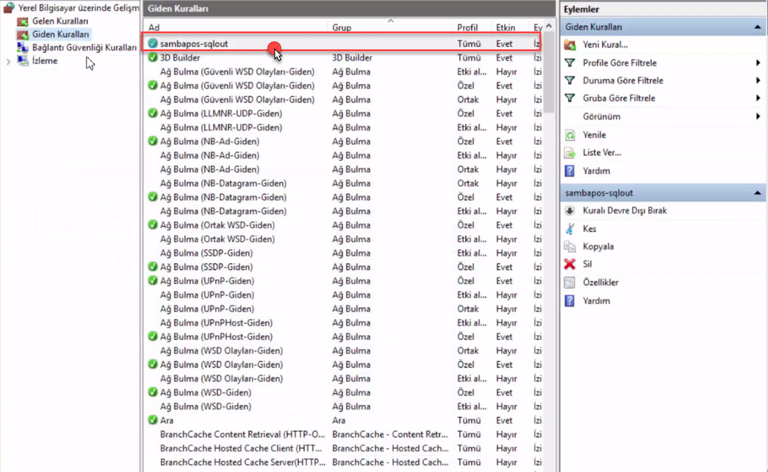Click the enabled checkmark on 3D Builder rule
The image size is (768, 472).
coord(152,57)
